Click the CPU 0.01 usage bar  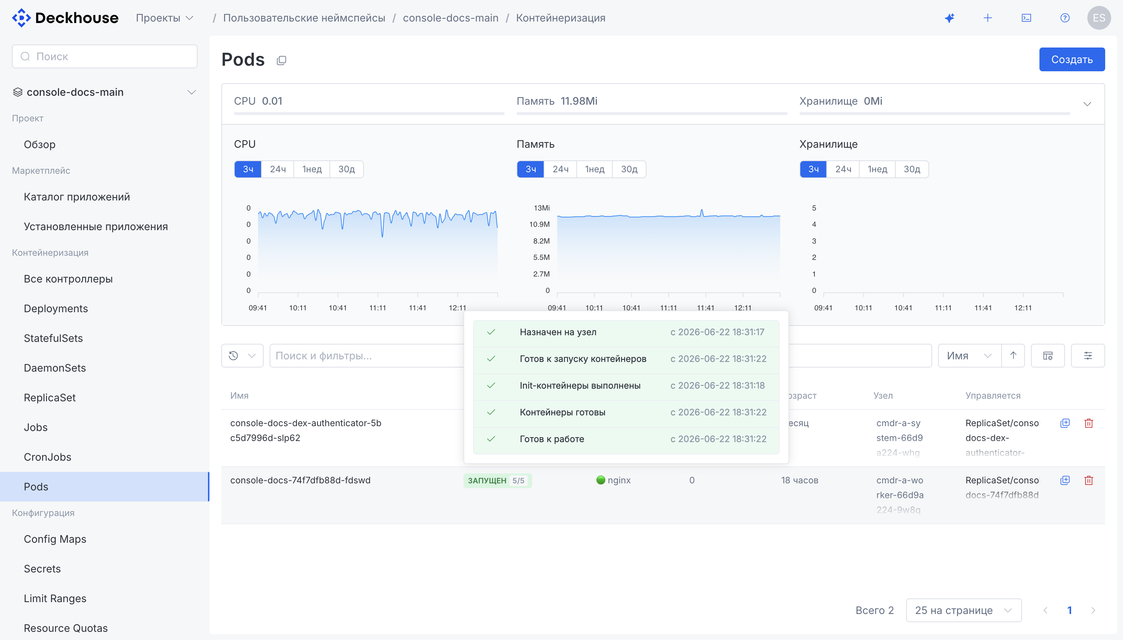pos(369,113)
